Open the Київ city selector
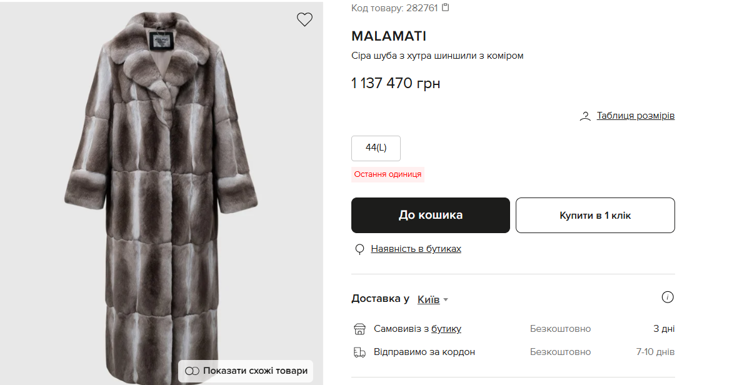737x385 pixels. tap(429, 299)
